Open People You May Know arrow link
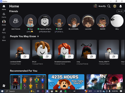The image size is (125, 93). 38,36
